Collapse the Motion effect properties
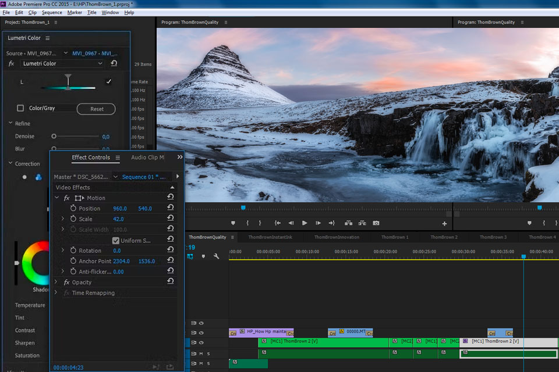 (56, 198)
